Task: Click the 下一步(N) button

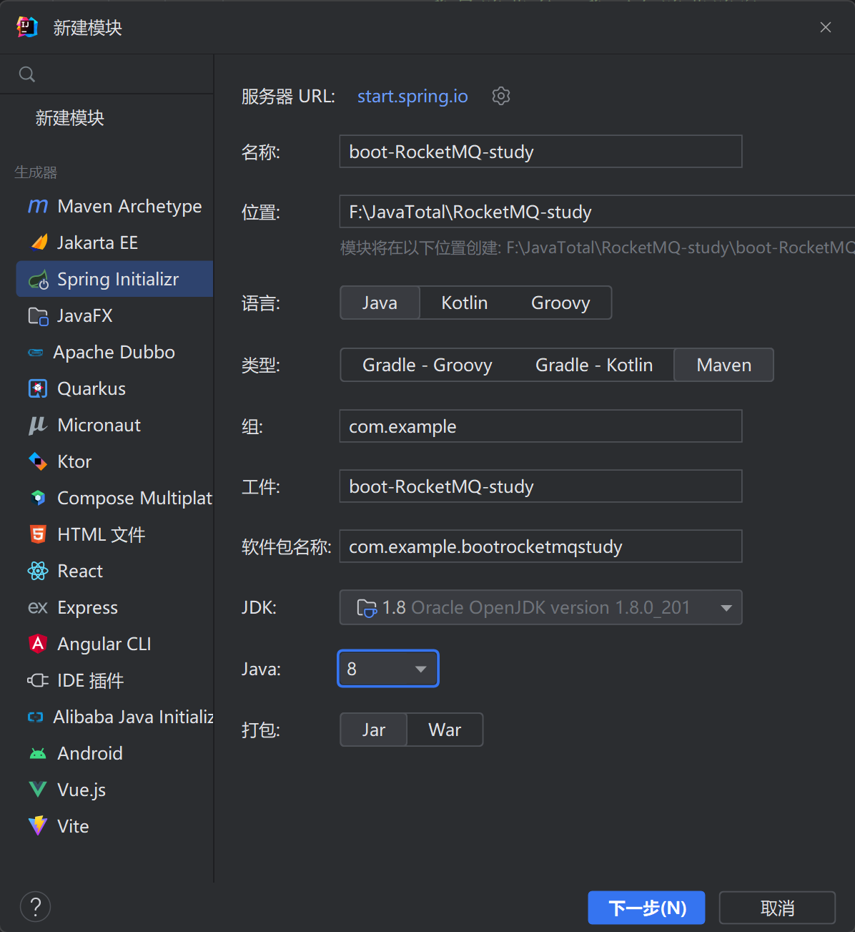Action: (x=646, y=908)
